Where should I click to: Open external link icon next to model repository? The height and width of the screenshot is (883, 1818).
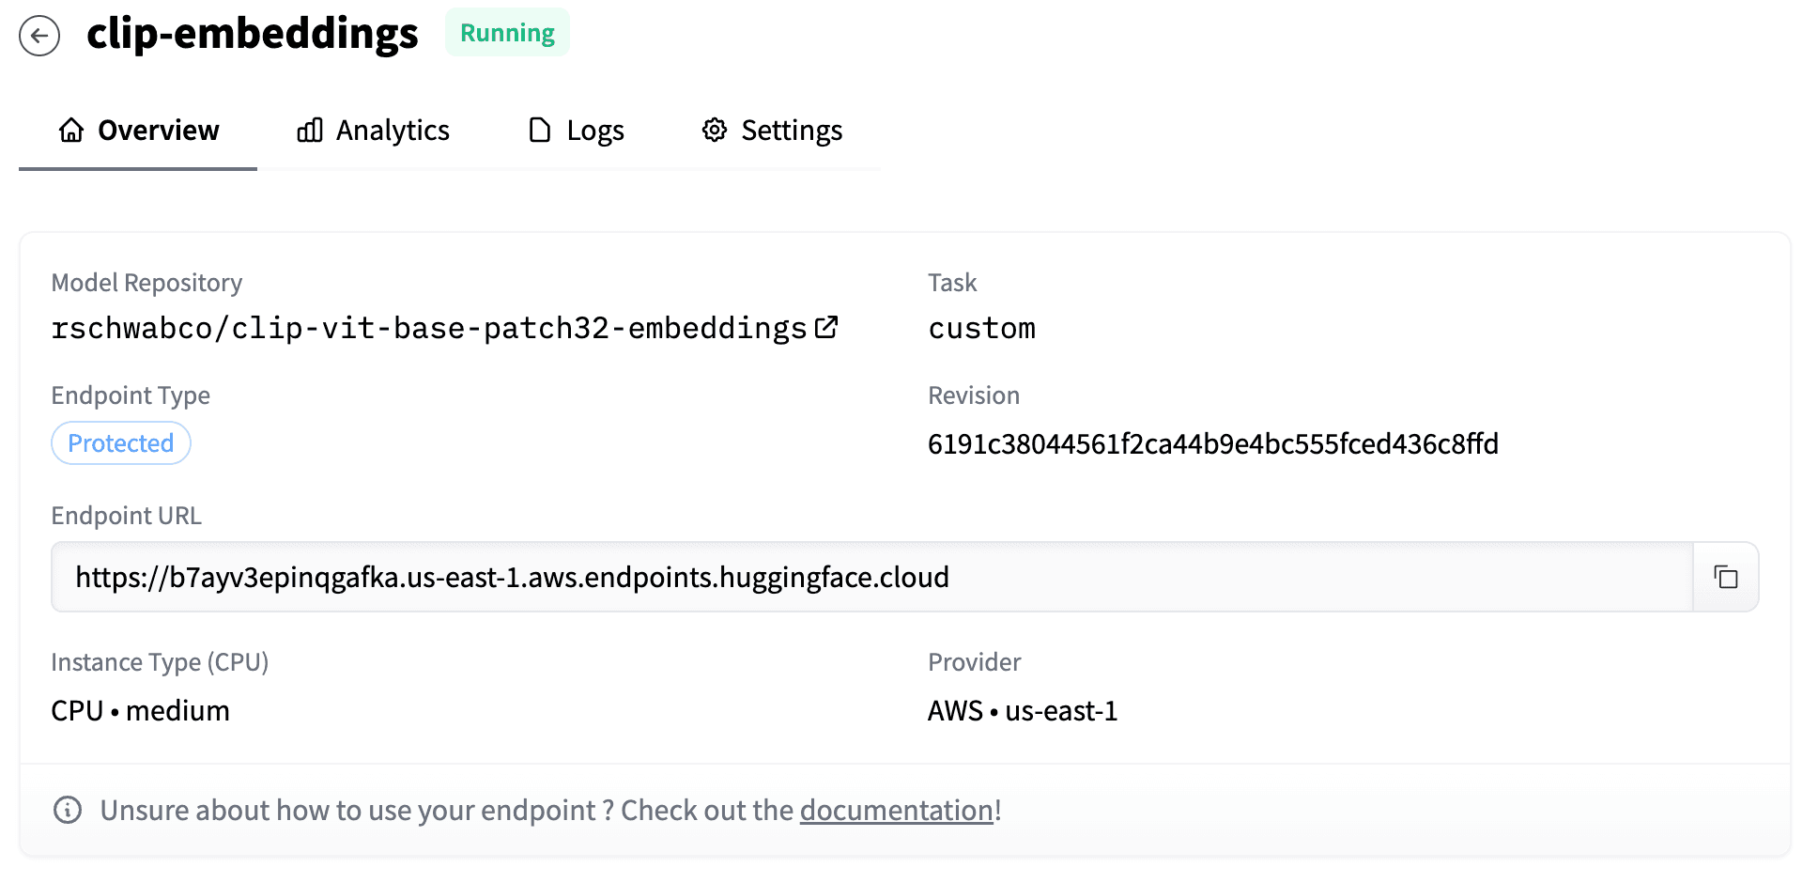826,327
